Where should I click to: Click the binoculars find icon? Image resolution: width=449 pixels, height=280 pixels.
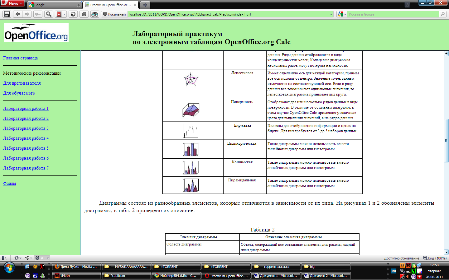tap(94, 14)
